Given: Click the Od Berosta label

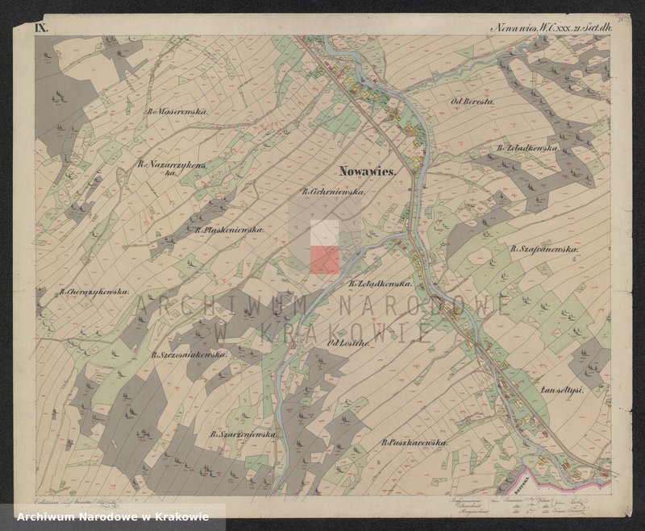Looking at the screenshot, I should 472,101.
